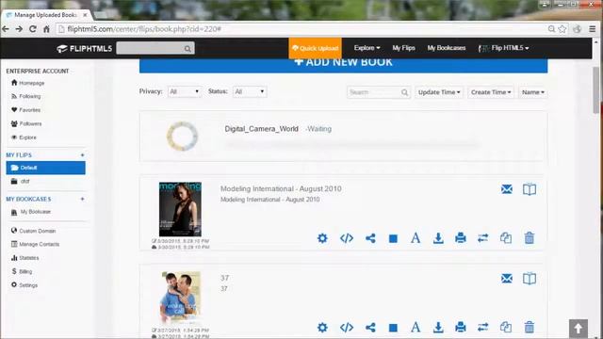Add new bookcase with plus icon
Screen dimensions: 603x339
pos(82,199)
